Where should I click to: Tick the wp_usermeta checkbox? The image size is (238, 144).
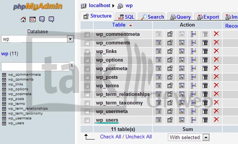pyautogui.click(x=87, y=112)
